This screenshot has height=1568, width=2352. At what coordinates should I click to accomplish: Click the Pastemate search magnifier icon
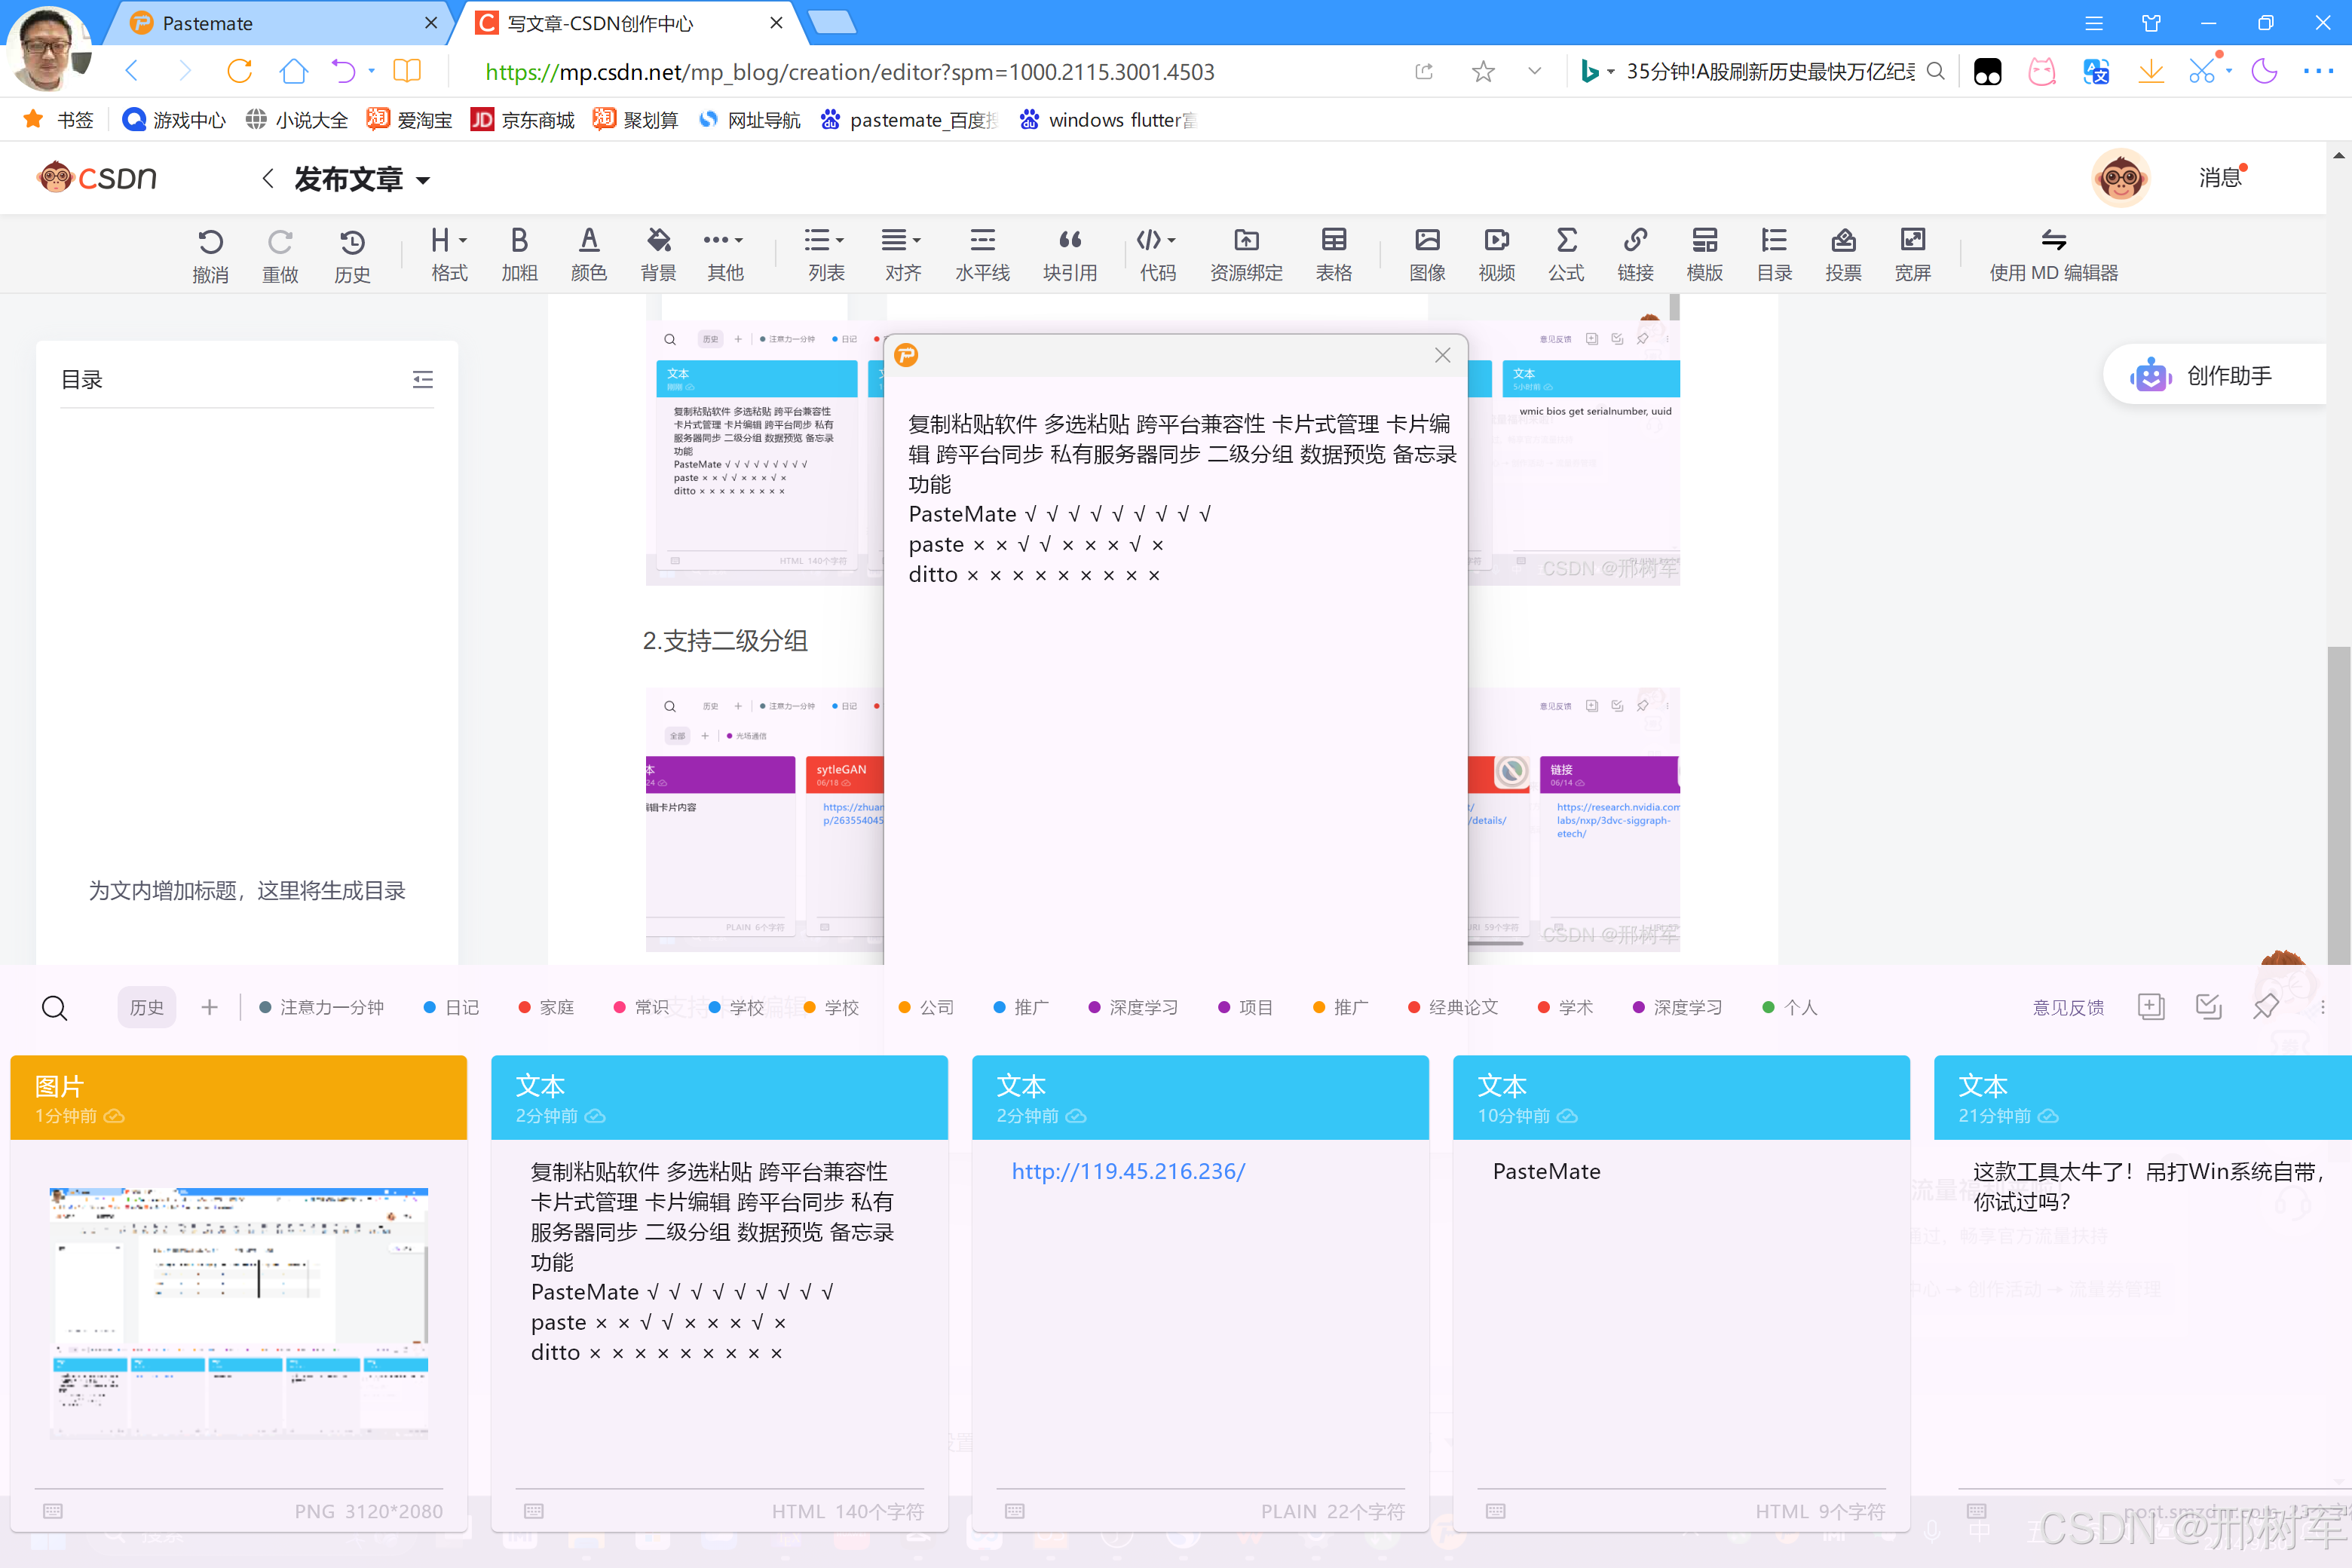pos(55,1008)
